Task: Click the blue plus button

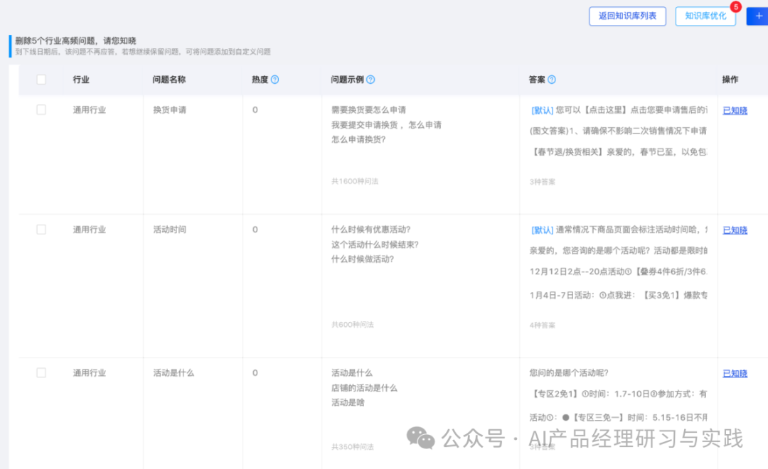Action: (758, 16)
